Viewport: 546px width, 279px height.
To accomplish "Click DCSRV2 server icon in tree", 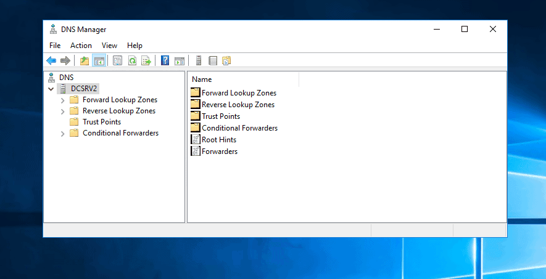I will (63, 89).
